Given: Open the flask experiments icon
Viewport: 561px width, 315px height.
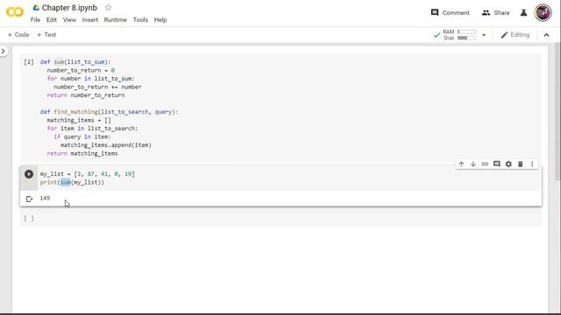Looking at the screenshot, I should tap(523, 13).
